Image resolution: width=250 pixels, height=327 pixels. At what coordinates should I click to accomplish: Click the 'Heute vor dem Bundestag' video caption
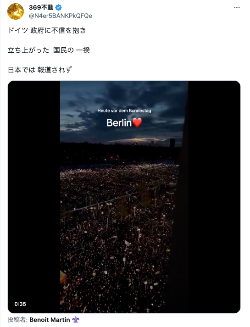click(124, 111)
